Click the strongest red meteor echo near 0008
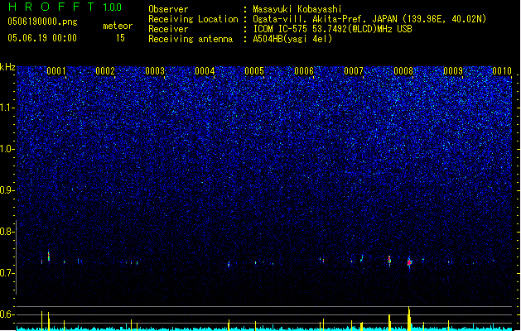Screen dimensions: 521x331 [409, 262]
